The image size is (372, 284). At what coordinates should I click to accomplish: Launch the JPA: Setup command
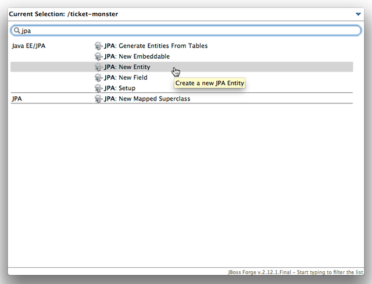(x=120, y=88)
